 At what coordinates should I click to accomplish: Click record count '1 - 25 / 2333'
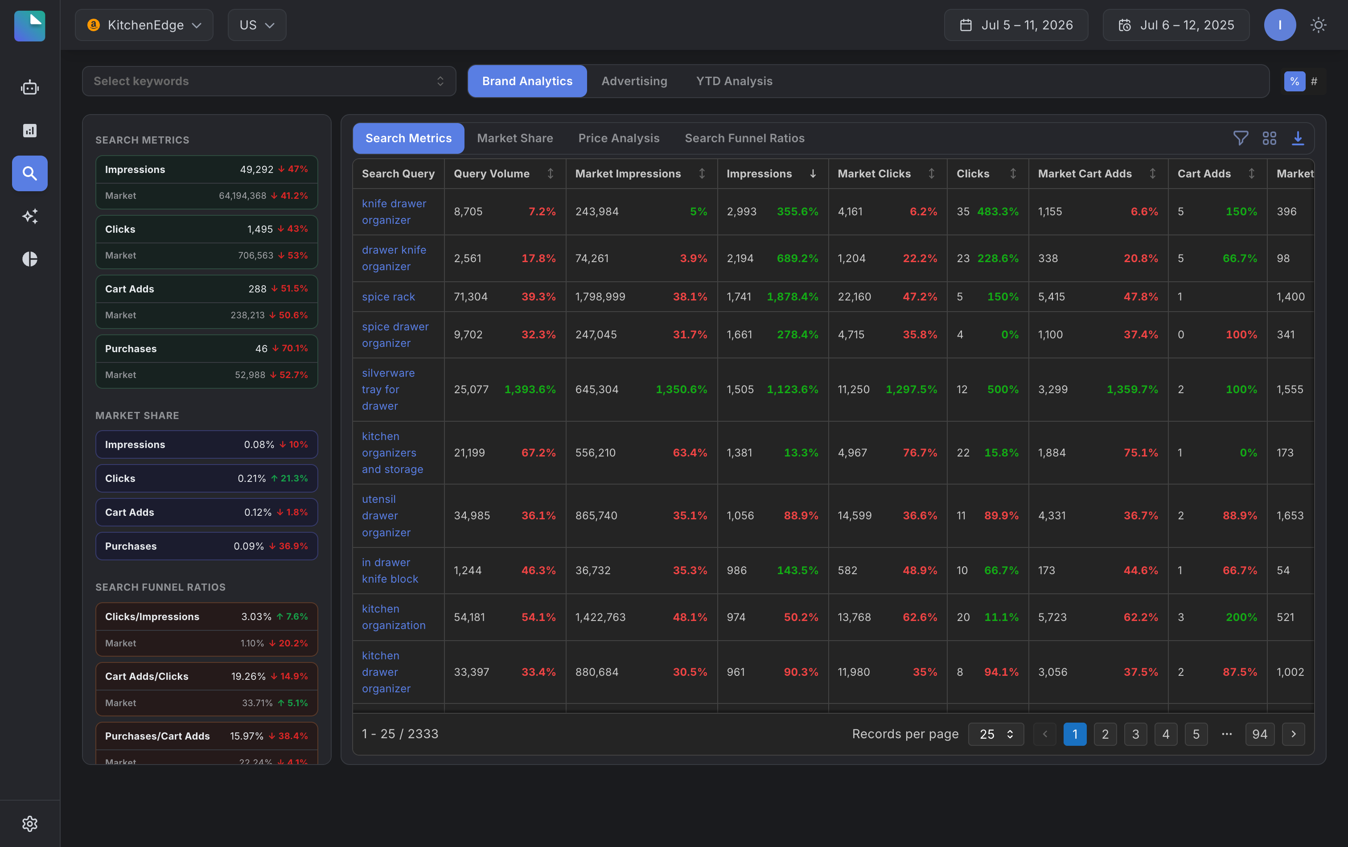(400, 734)
